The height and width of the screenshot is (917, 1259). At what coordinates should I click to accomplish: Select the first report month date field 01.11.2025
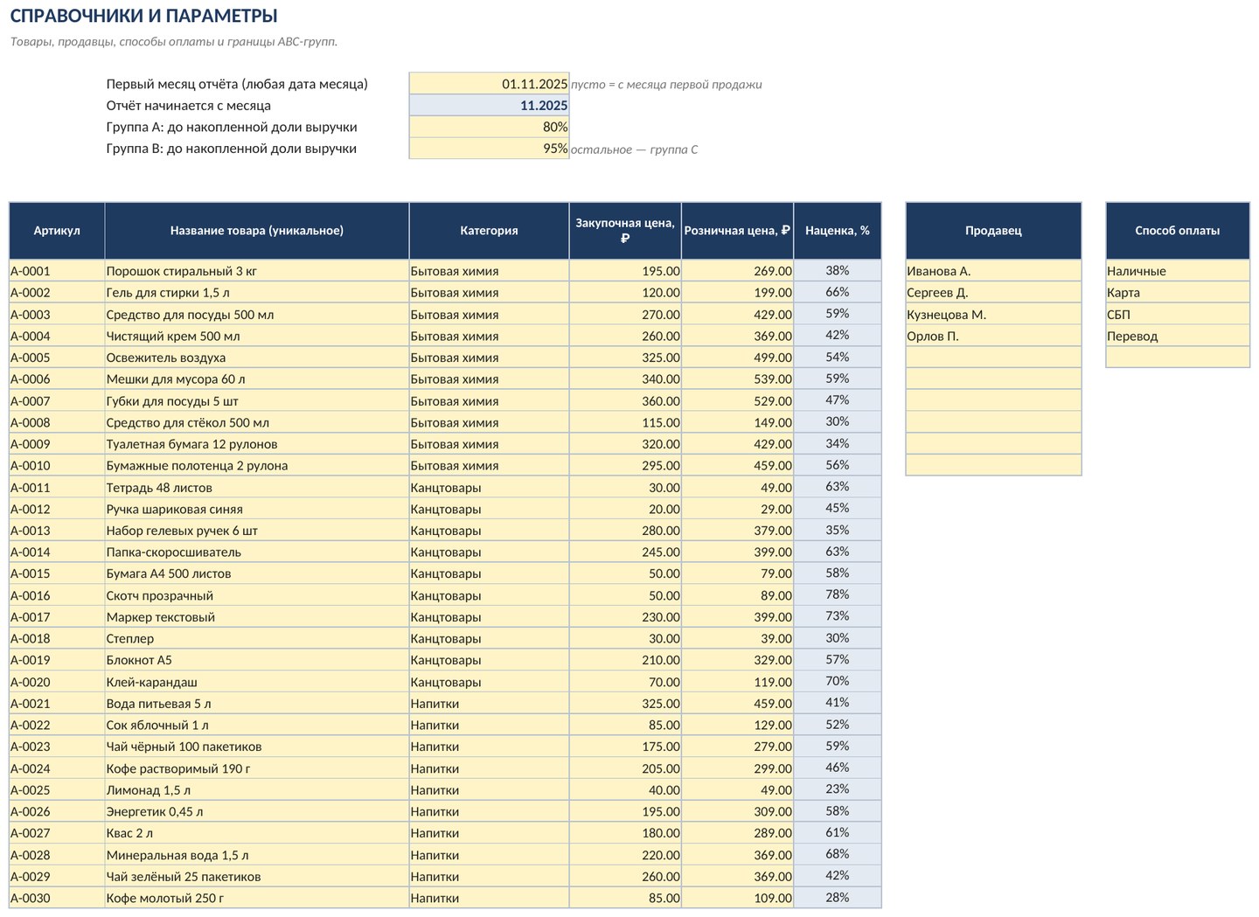(489, 84)
